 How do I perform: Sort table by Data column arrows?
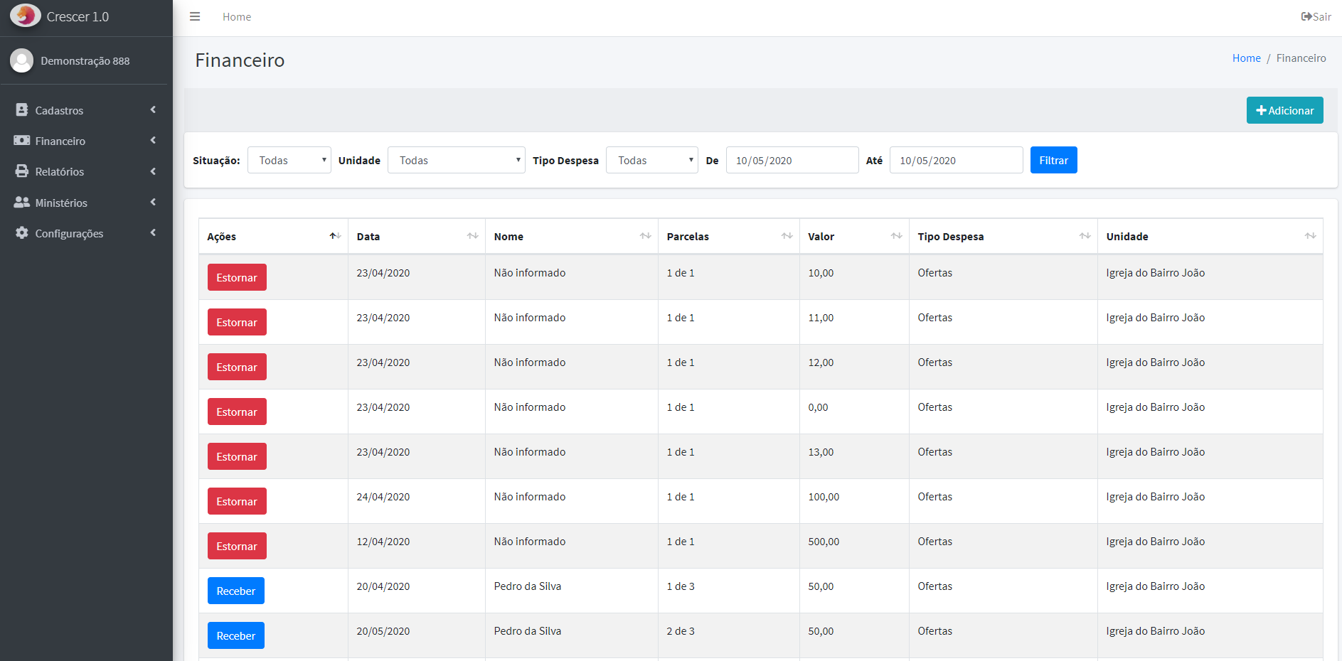tap(472, 236)
